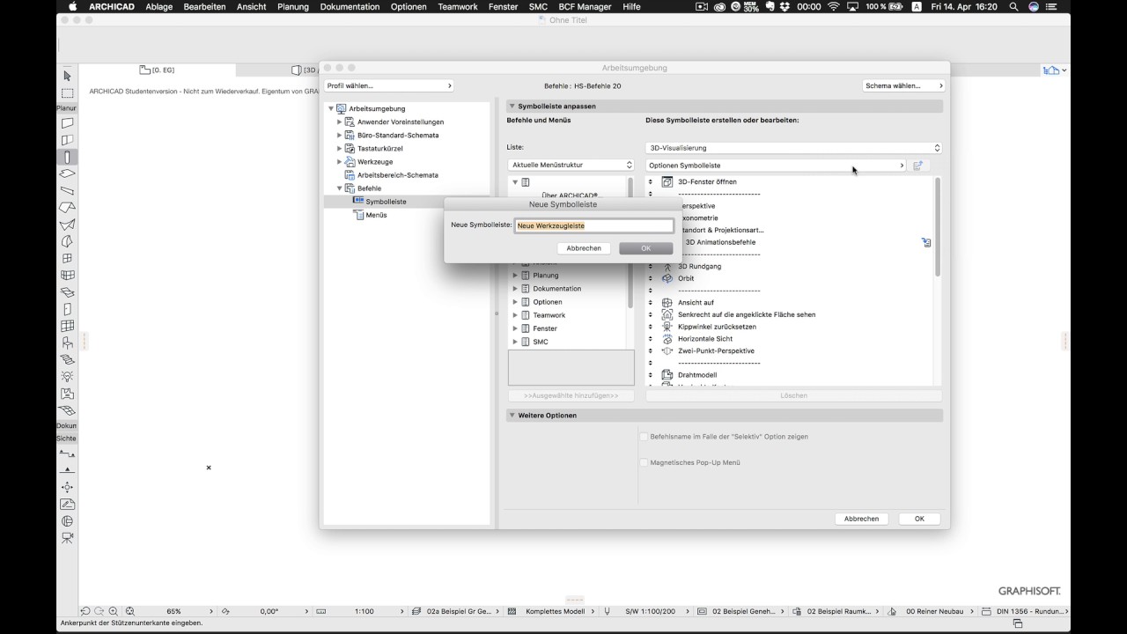Click Abbrechen at the bottom of the Arbeitsumgebung window

[x=861, y=519]
